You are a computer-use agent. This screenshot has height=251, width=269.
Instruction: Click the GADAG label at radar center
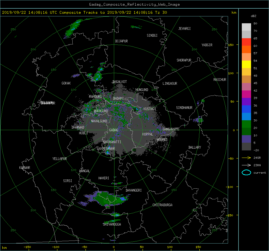coord(114,130)
